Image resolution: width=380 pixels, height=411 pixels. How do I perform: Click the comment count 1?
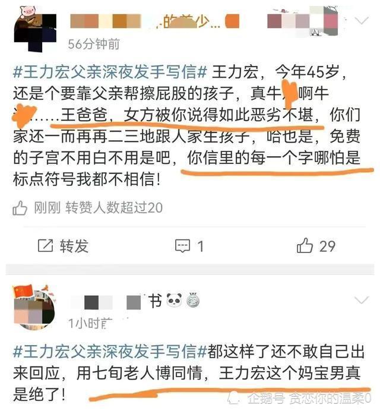[x=201, y=246]
